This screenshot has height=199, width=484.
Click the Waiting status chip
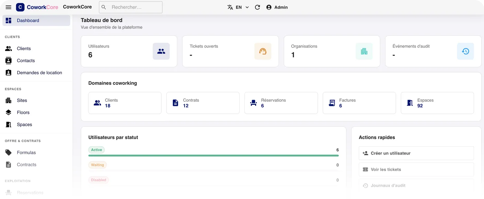click(97, 165)
